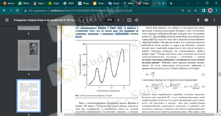Switch to the 'ватсап' tab
This screenshot has width=221, height=116.
pos(9,3)
